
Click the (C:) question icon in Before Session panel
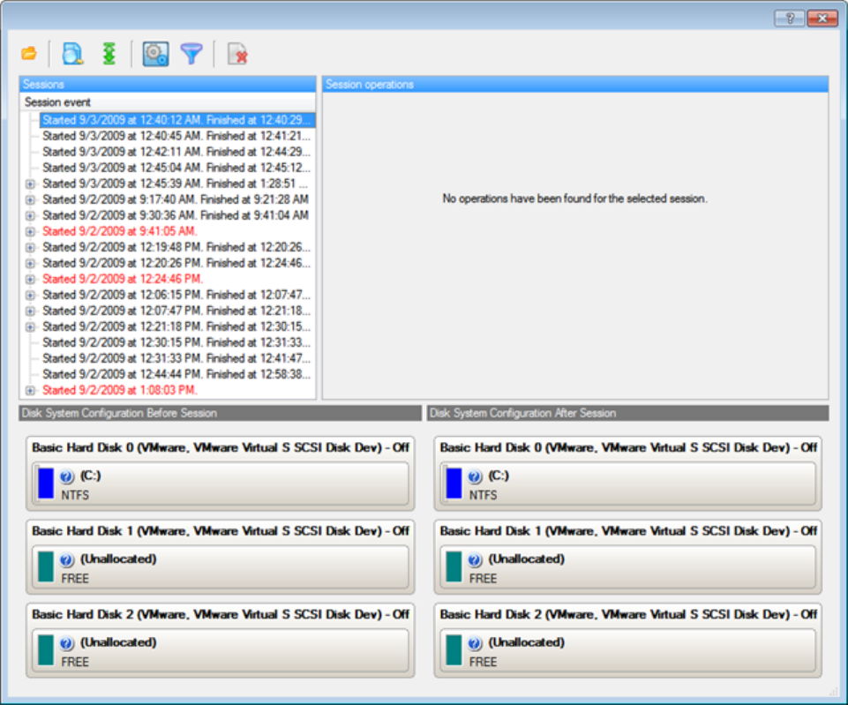[x=66, y=476]
